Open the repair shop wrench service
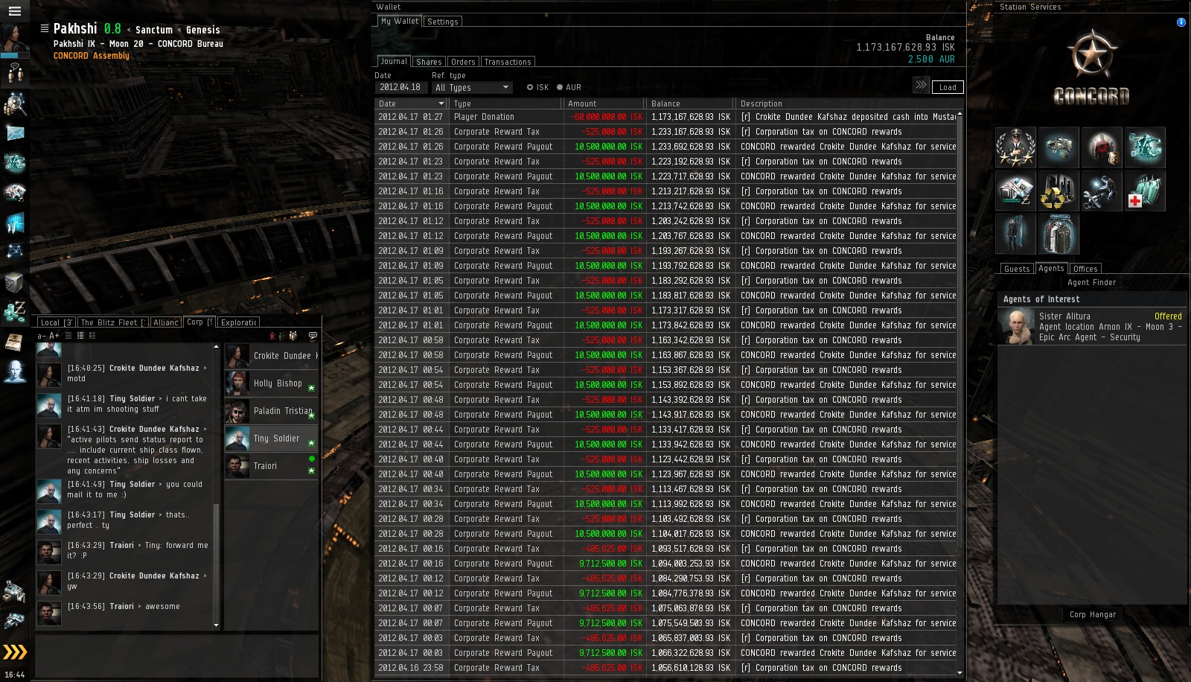 (1102, 191)
